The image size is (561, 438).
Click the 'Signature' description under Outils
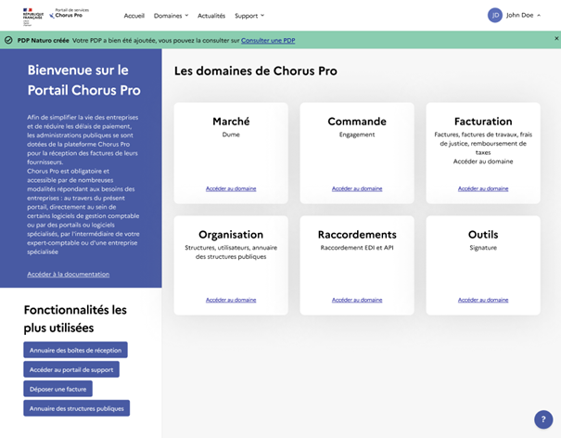[483, 248]
